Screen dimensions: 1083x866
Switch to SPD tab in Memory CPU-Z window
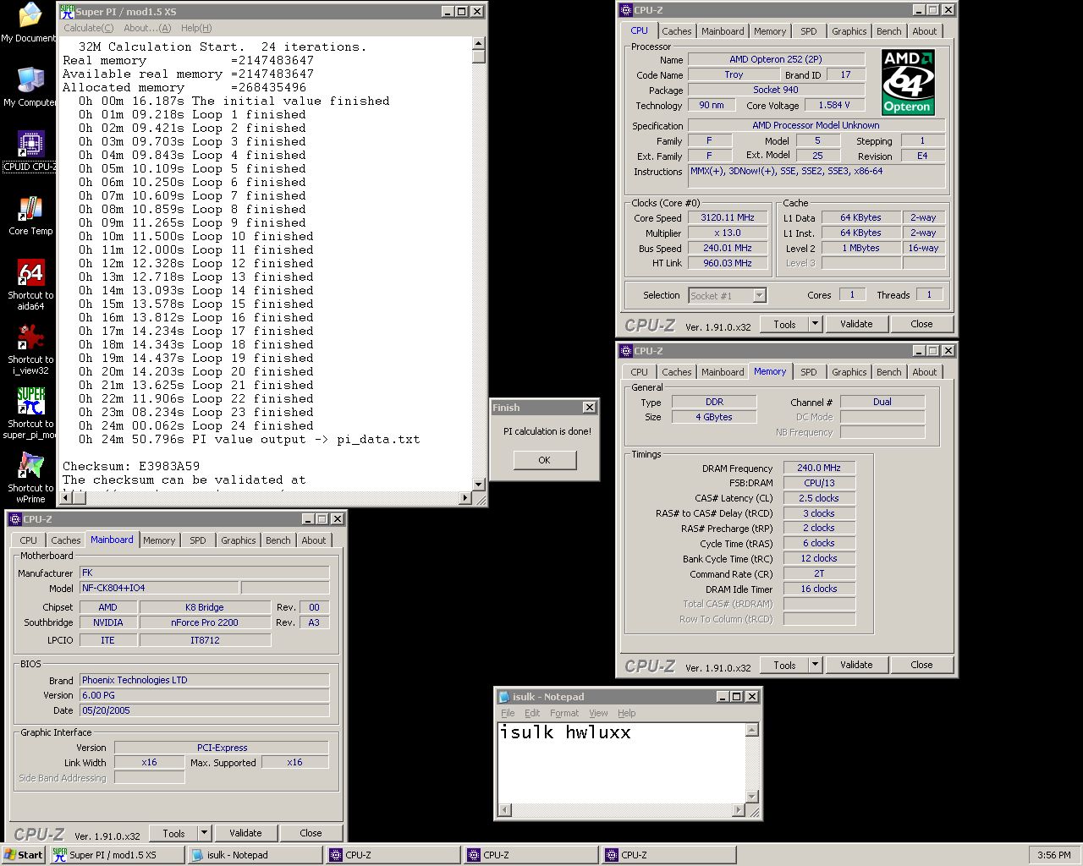[809, 372]
